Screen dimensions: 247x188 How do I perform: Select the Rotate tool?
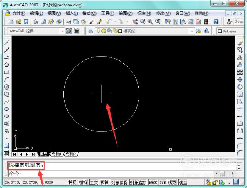coord(240,87)
